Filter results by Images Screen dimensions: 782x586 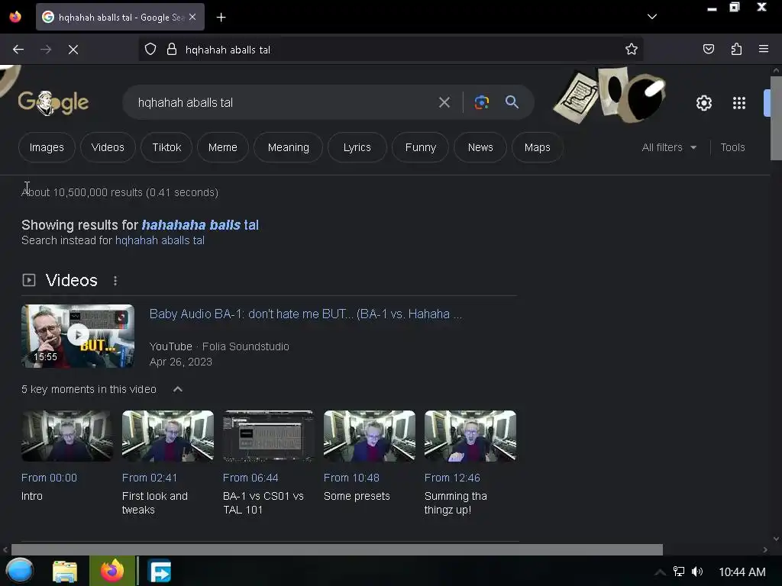point(47,147)
